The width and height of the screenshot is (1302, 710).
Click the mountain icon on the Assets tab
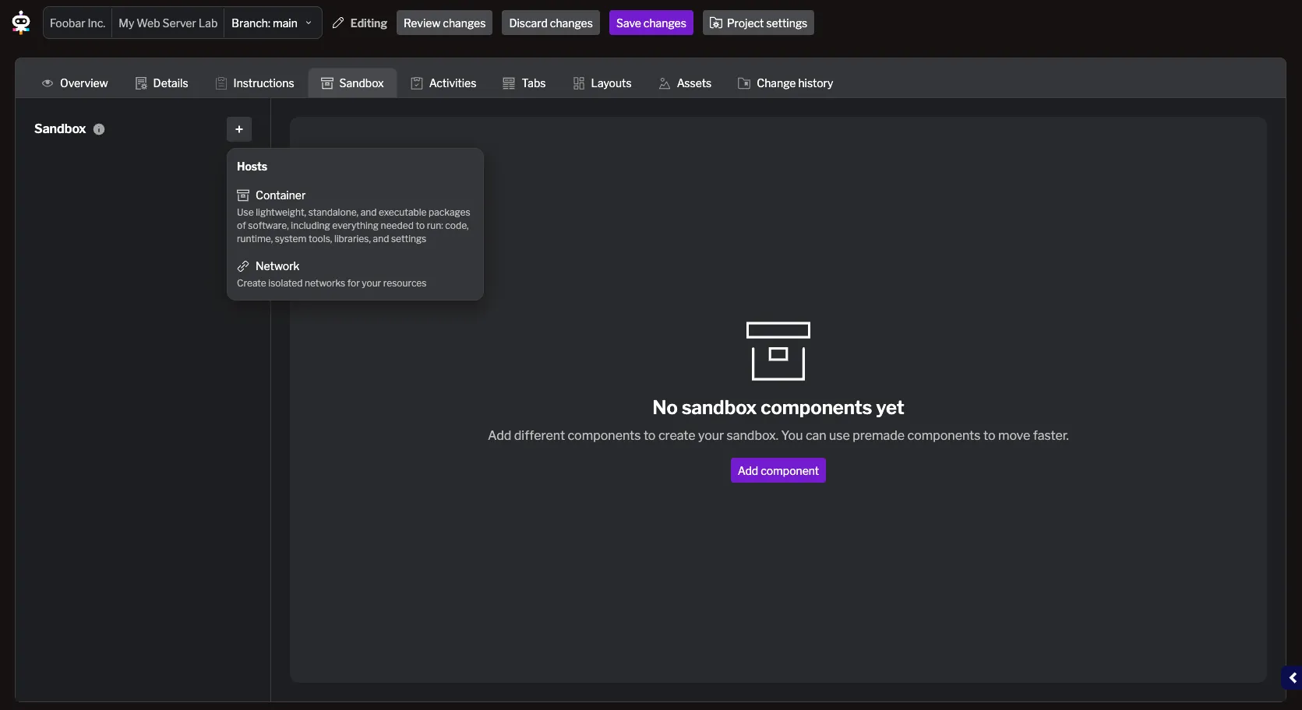(664, 83)
